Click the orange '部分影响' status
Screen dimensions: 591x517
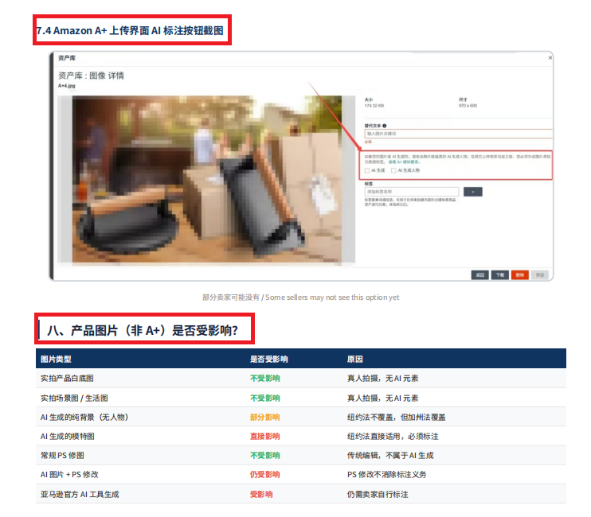click(x=265, y=417)
